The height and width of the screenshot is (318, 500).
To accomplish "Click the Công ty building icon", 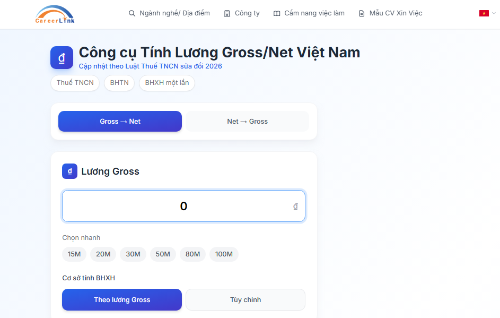I will point(227,13).
